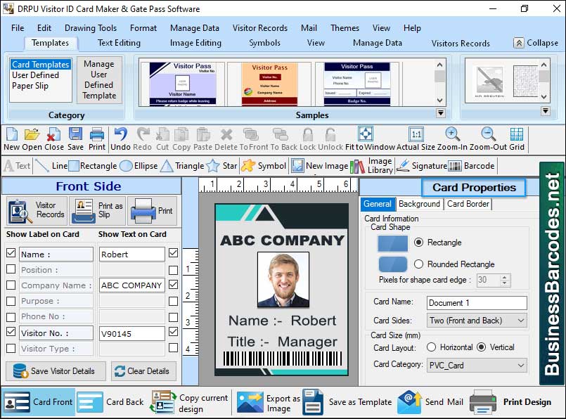Add a Signature
This screenshot has height=419, width=566.
pyautogui.click(x=422, y=166)
